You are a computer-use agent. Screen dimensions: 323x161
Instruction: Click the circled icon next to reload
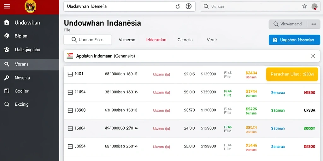point(189,6)
